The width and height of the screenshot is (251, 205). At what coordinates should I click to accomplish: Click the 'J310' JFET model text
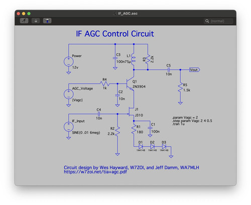point(139,115)
